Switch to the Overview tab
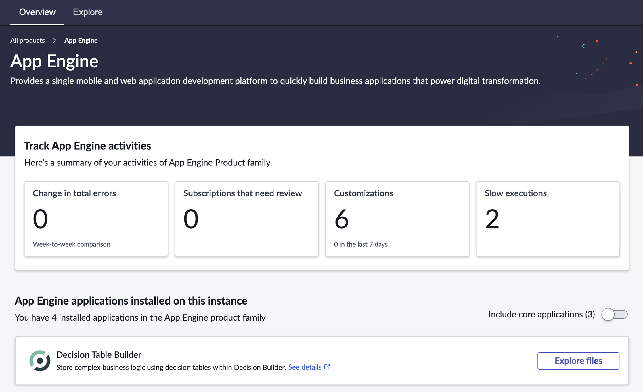This screenshot has width=643, height=392. [37, 12]
